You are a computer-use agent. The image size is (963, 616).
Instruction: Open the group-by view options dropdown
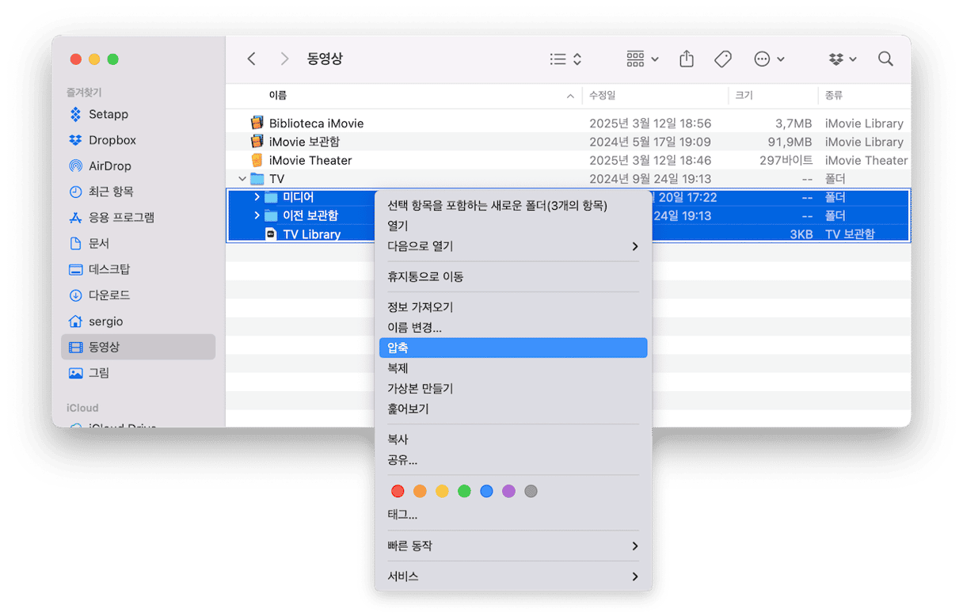coord(642,59)
